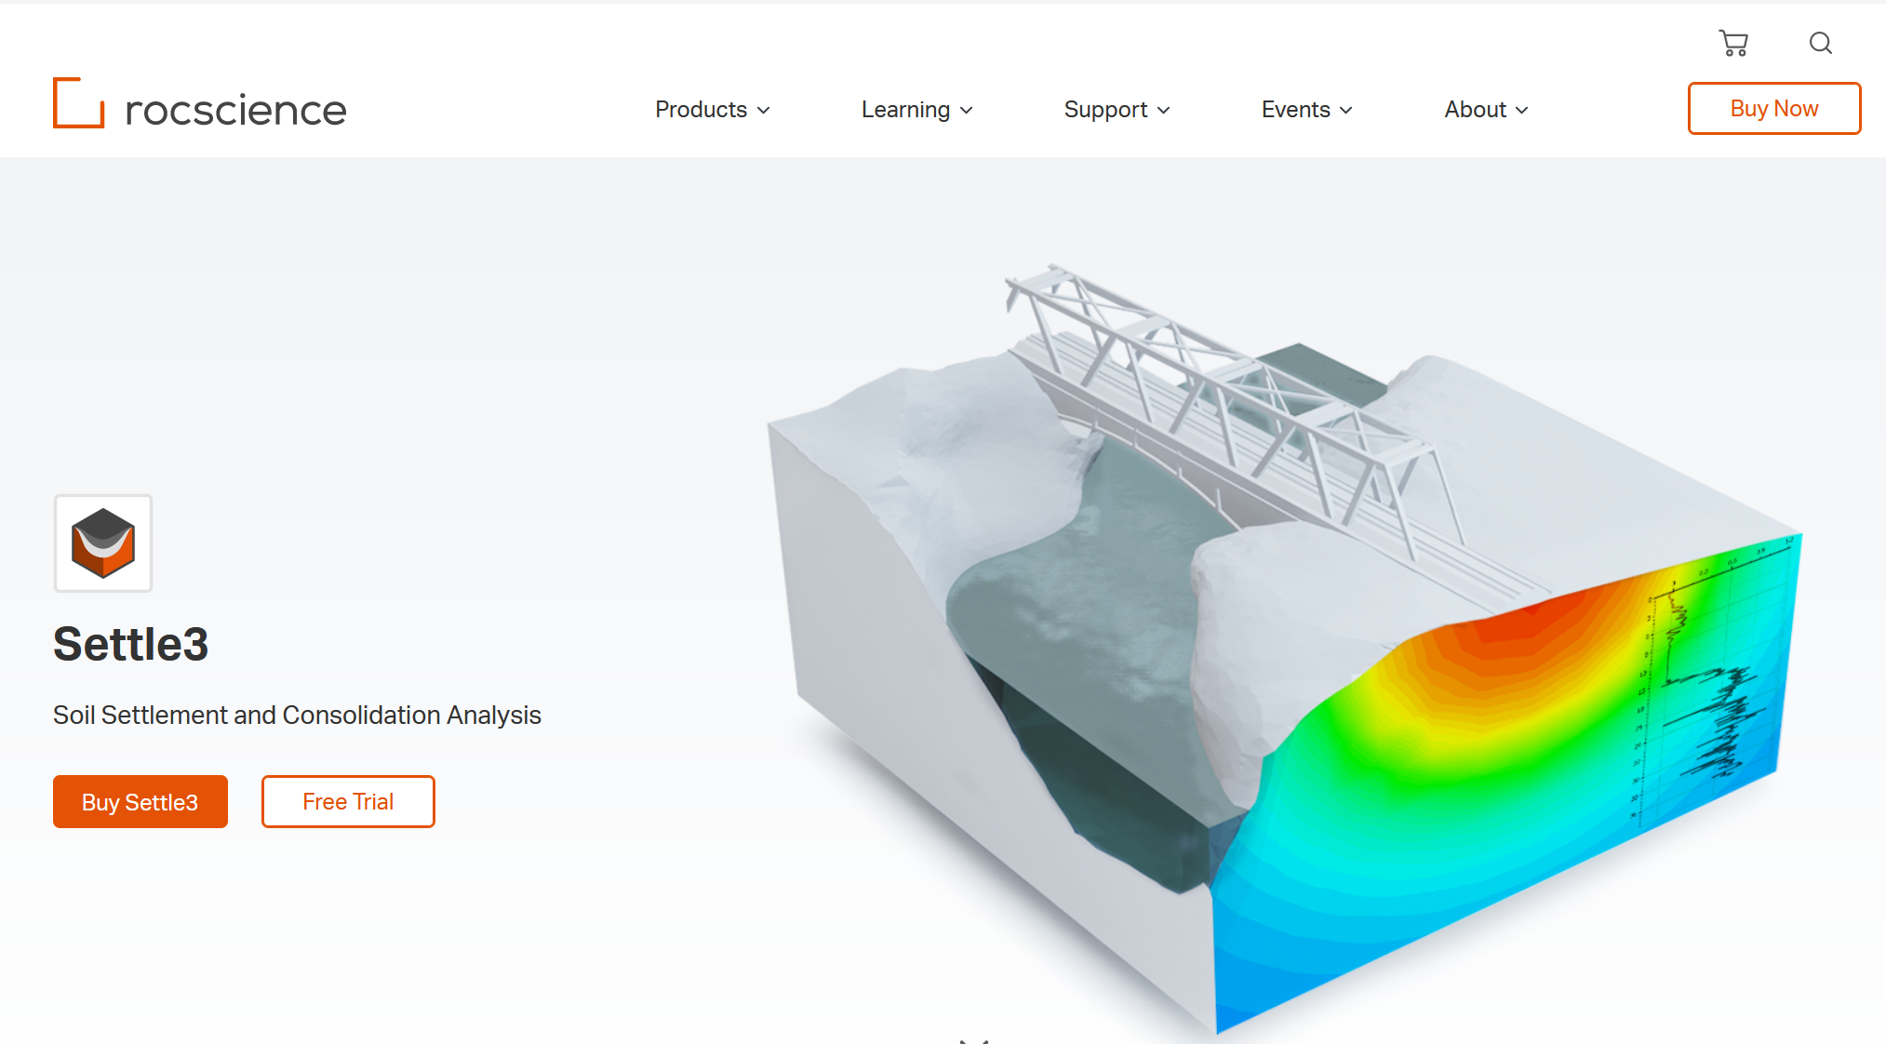Open the shopping cart icon

coord(1733,43)
